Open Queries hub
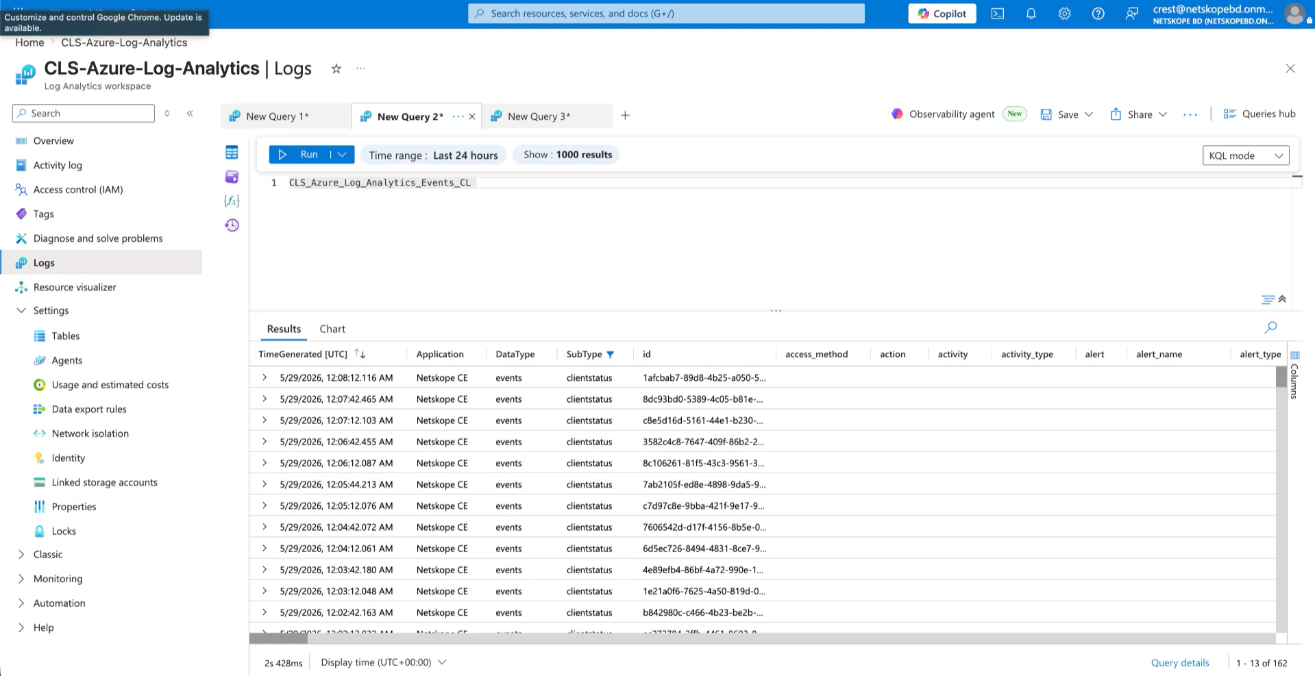1315x676 pixels. point(1259,114)
